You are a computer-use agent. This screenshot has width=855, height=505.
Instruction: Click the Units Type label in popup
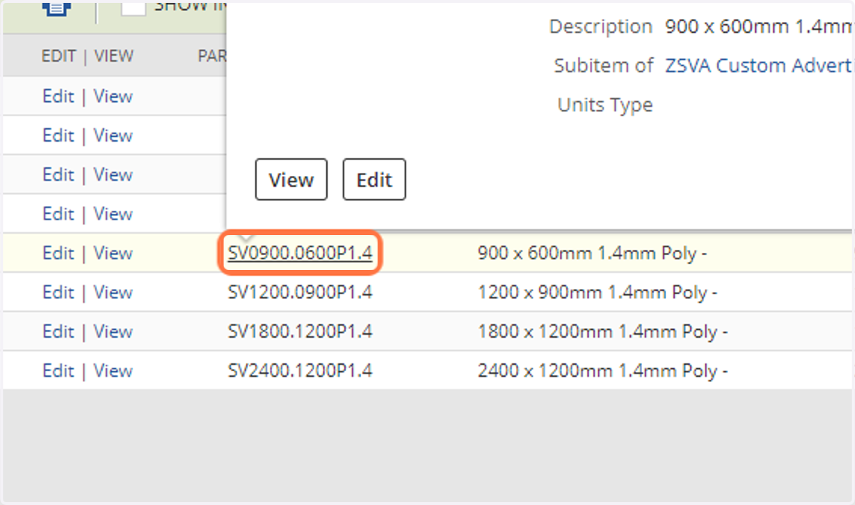point(605,105)
